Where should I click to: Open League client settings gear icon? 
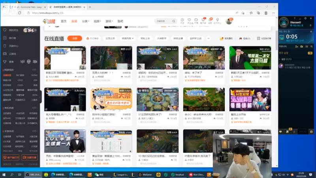pos(305,18)
